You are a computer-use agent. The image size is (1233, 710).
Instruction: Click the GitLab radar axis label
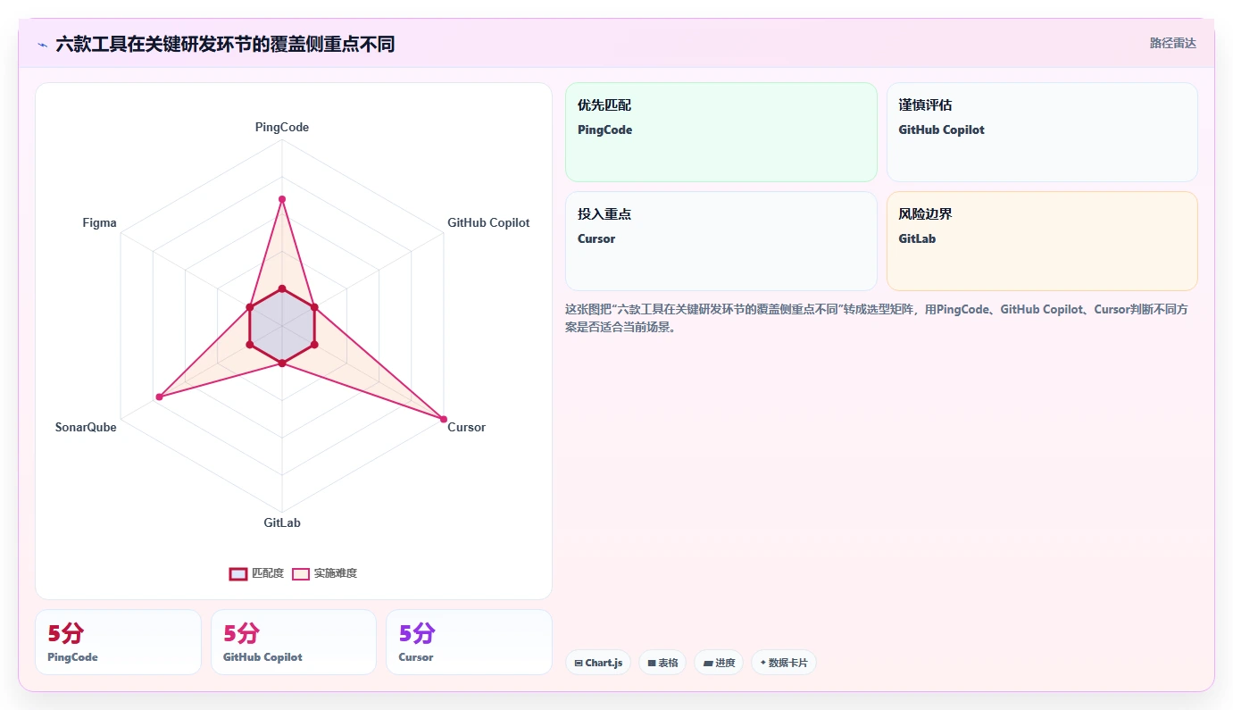point(282,522)
